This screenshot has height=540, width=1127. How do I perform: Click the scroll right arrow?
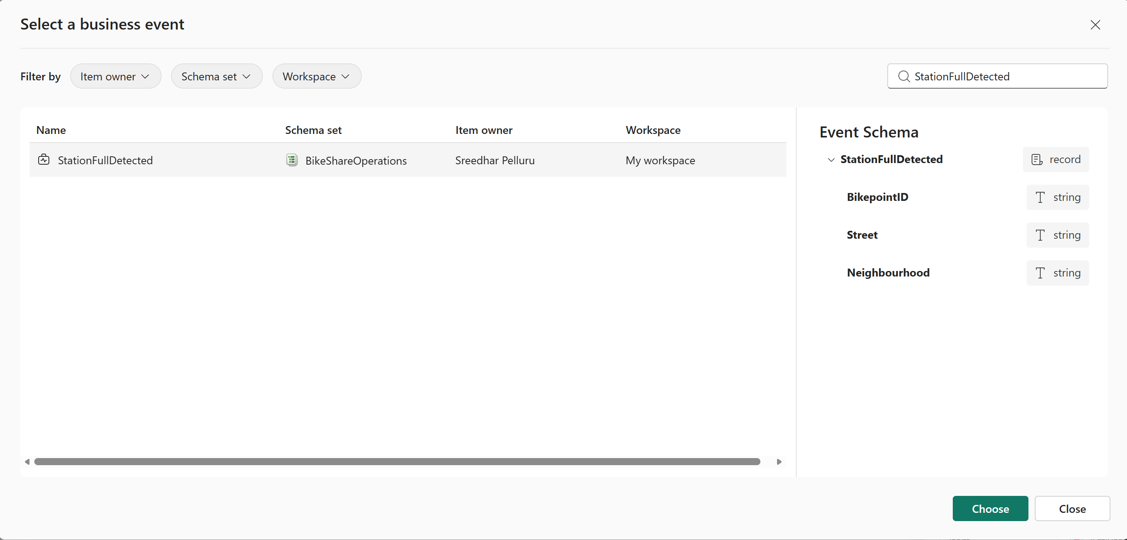(779, 462)
